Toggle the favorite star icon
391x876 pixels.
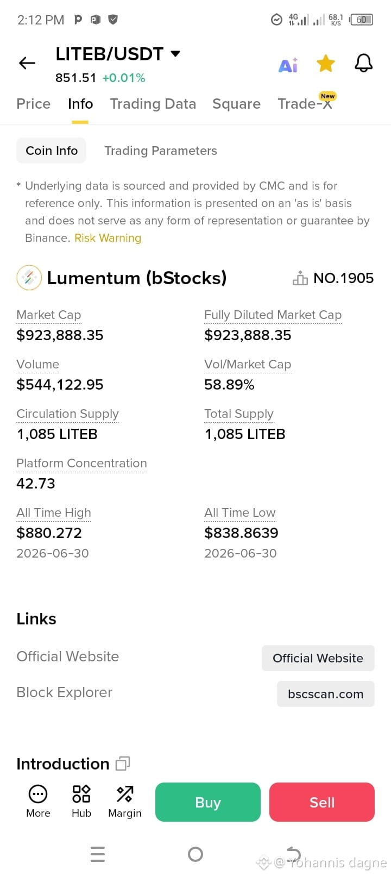pos(326,64)
